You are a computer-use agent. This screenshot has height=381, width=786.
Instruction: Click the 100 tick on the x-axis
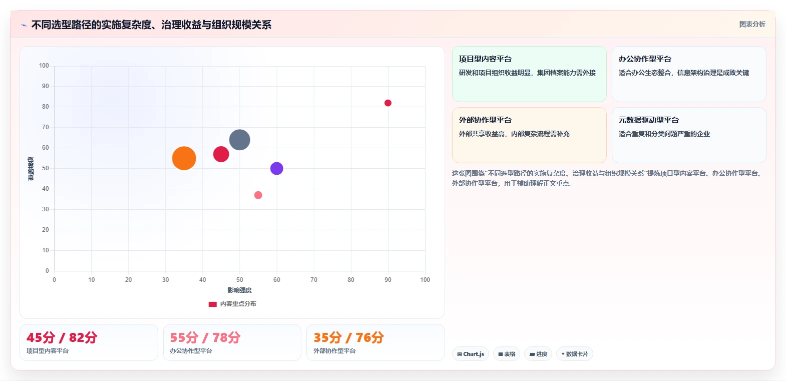pos(425,280)
